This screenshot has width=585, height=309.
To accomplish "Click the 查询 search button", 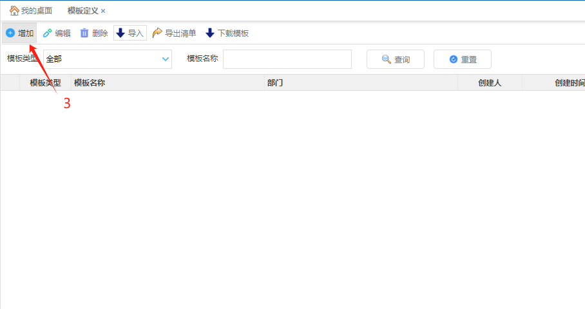I will point(395,59).
